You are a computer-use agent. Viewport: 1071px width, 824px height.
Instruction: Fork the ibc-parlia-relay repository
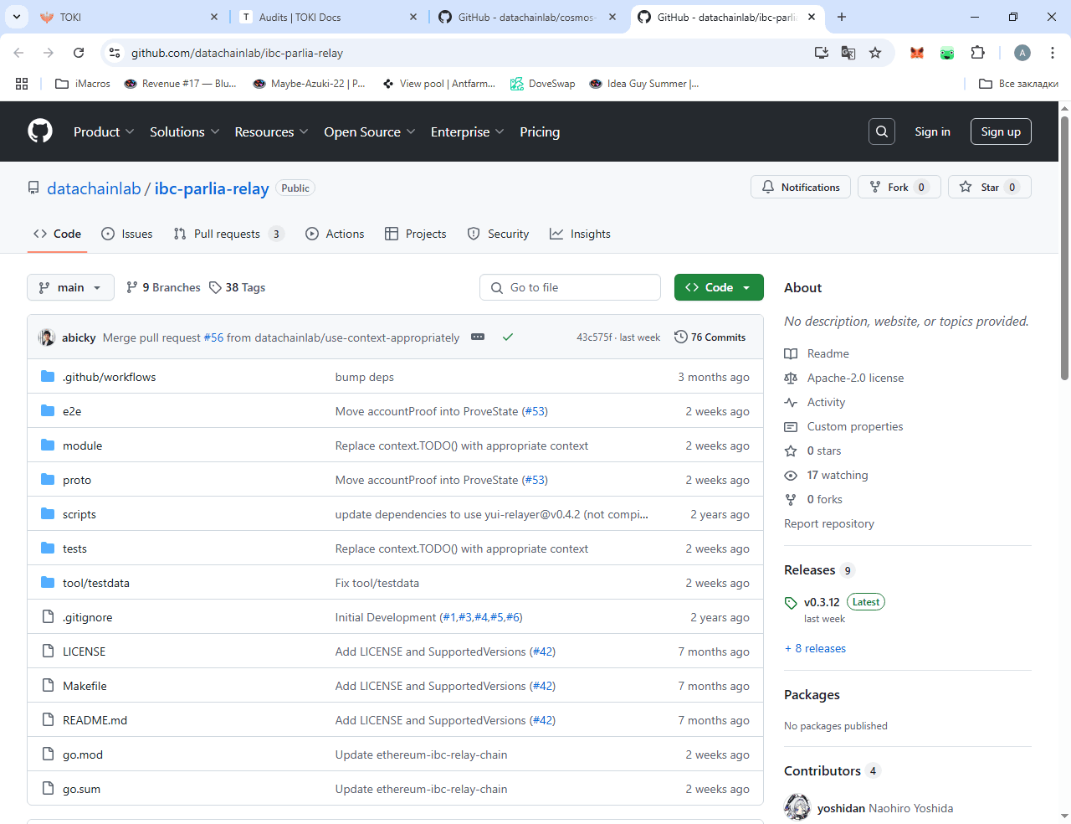[x=899, y=187]
